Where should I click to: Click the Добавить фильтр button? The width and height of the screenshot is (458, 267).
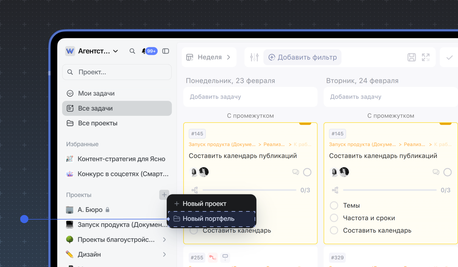(x=303, y=57)
